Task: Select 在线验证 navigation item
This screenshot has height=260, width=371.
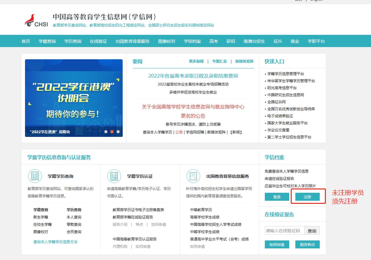Action: tap(99, 41)
